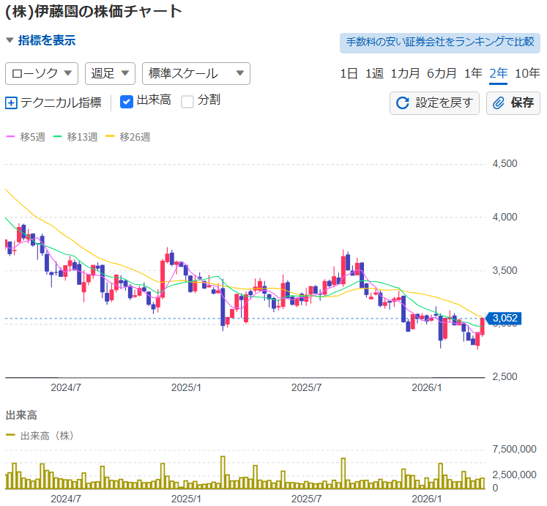Click the reset arrow icon in 設定を戻す
This screenshot has height=506, width=547.
click(x=402, y=103)
